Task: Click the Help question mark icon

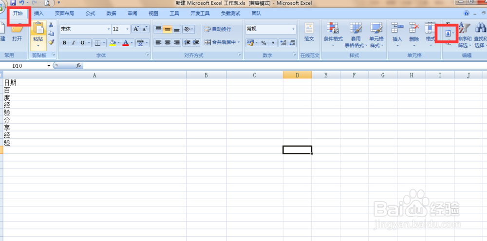Action: click(x=466, y=13)
